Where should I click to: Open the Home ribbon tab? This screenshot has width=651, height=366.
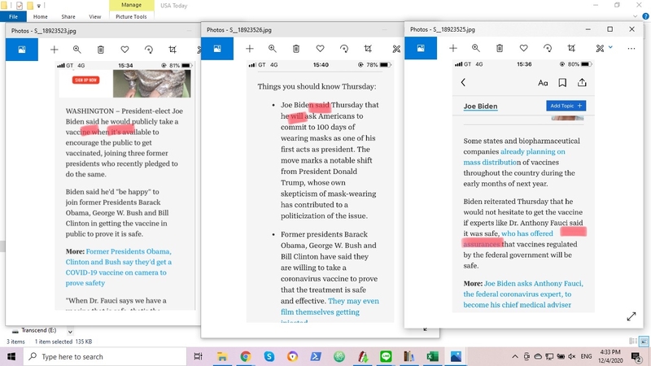pyautogui.click(x=40, y=16)
